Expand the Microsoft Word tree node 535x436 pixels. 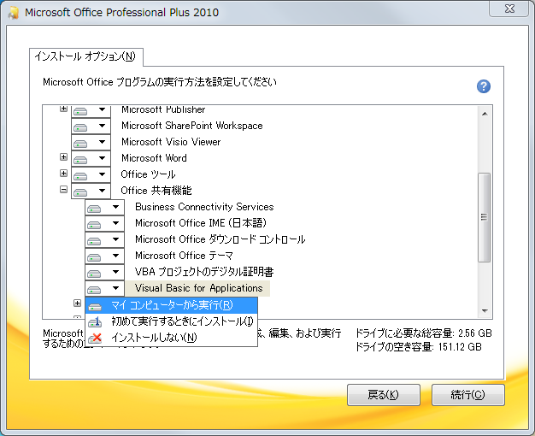point(63,156)
